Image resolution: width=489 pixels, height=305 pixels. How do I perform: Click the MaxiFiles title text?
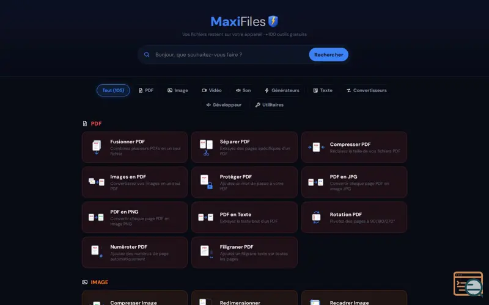tap(238, 21)
